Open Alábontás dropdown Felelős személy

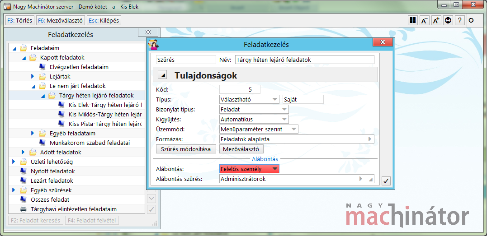249,169
